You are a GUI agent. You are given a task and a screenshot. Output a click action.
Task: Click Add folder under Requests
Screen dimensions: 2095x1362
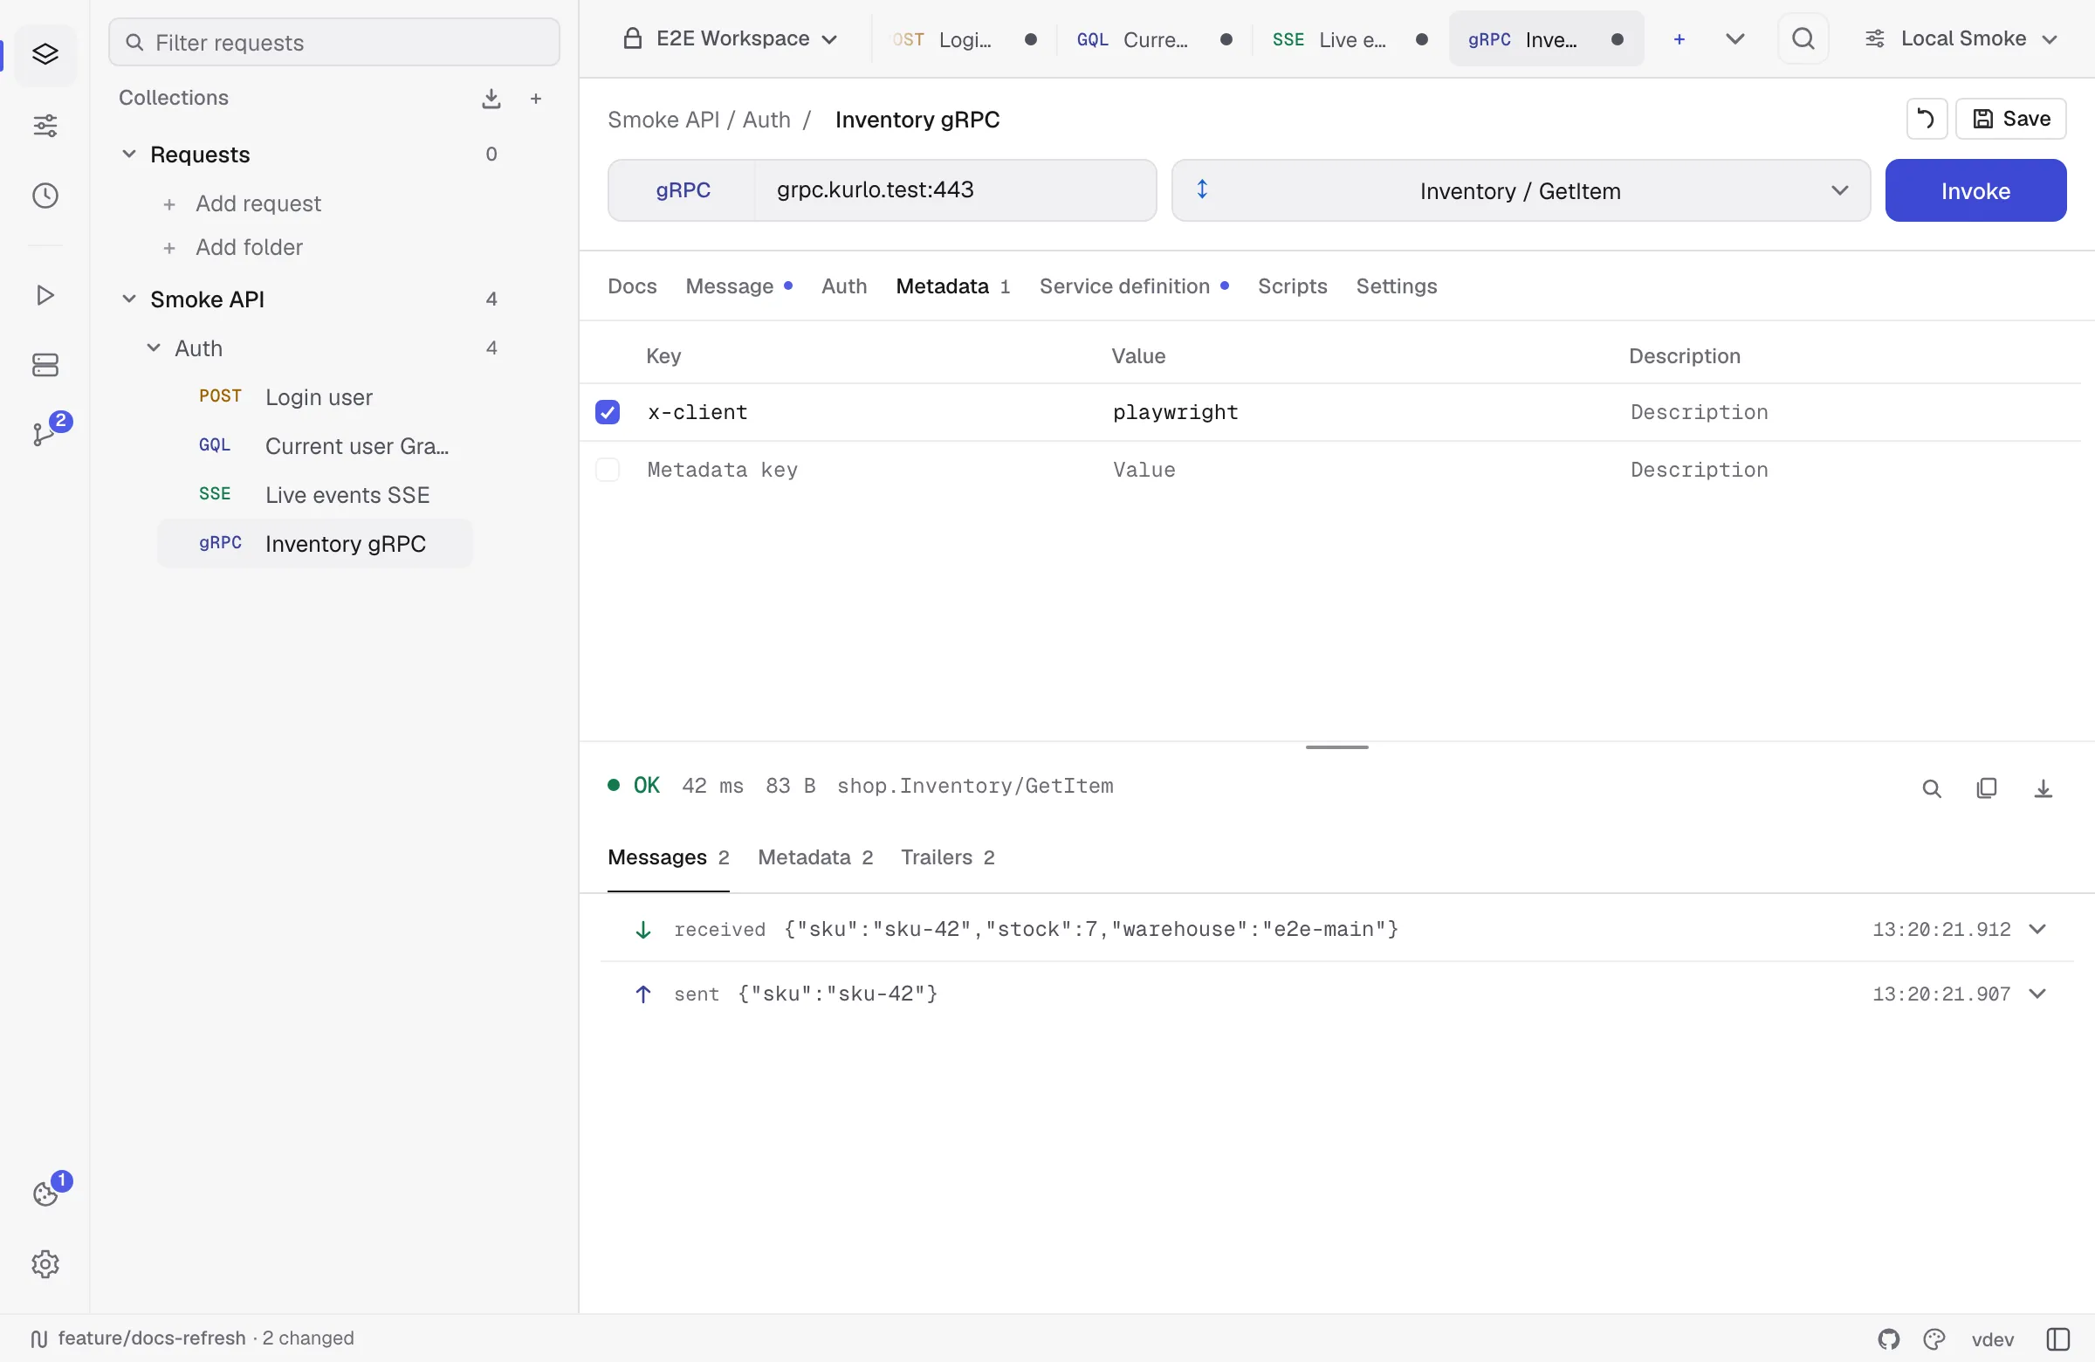[233, 248]
